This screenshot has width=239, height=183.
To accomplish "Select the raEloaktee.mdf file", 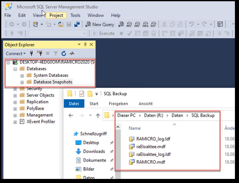I will [151, 147].
